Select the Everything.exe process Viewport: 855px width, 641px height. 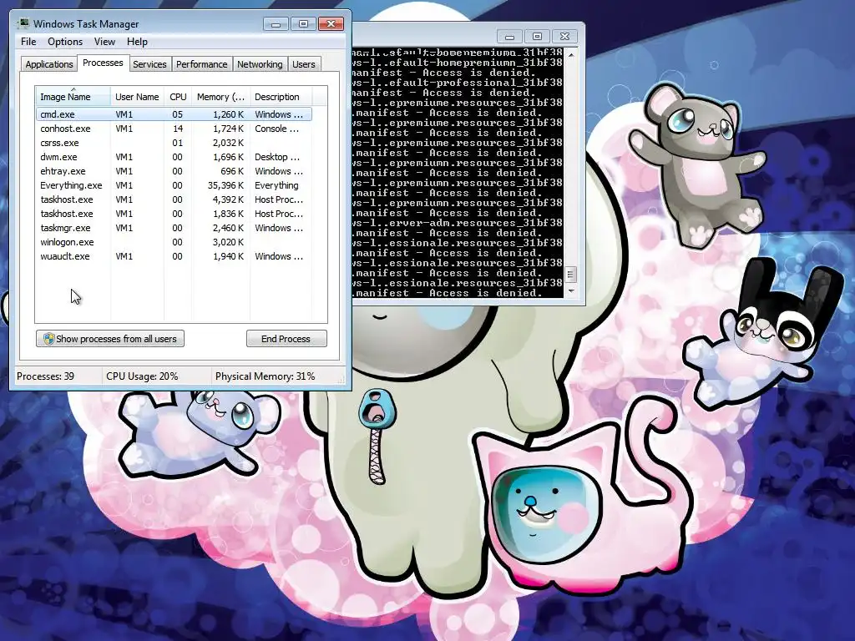click(x=174, y=185)
